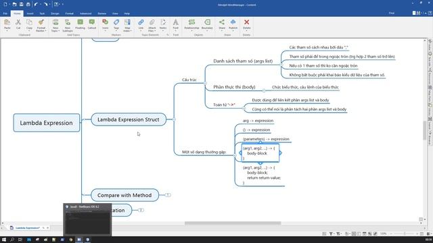
Task: Click the Undo arrow in title bar
Action: coord(36,5)
